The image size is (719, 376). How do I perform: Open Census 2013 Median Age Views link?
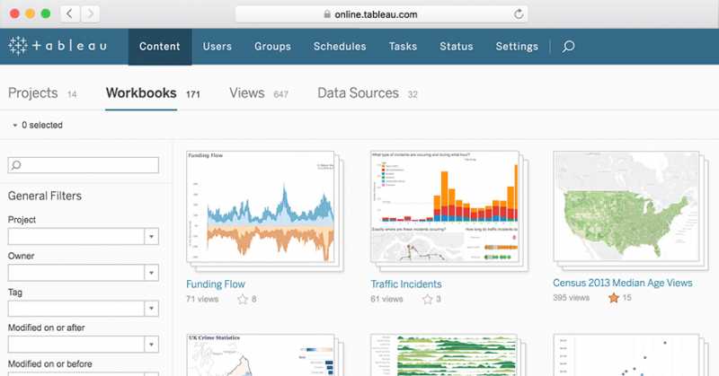tap(622, 283)
